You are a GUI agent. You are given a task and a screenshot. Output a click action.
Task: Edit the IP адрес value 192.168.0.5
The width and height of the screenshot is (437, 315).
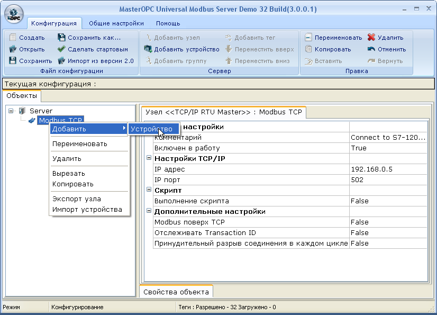[370, 169]
